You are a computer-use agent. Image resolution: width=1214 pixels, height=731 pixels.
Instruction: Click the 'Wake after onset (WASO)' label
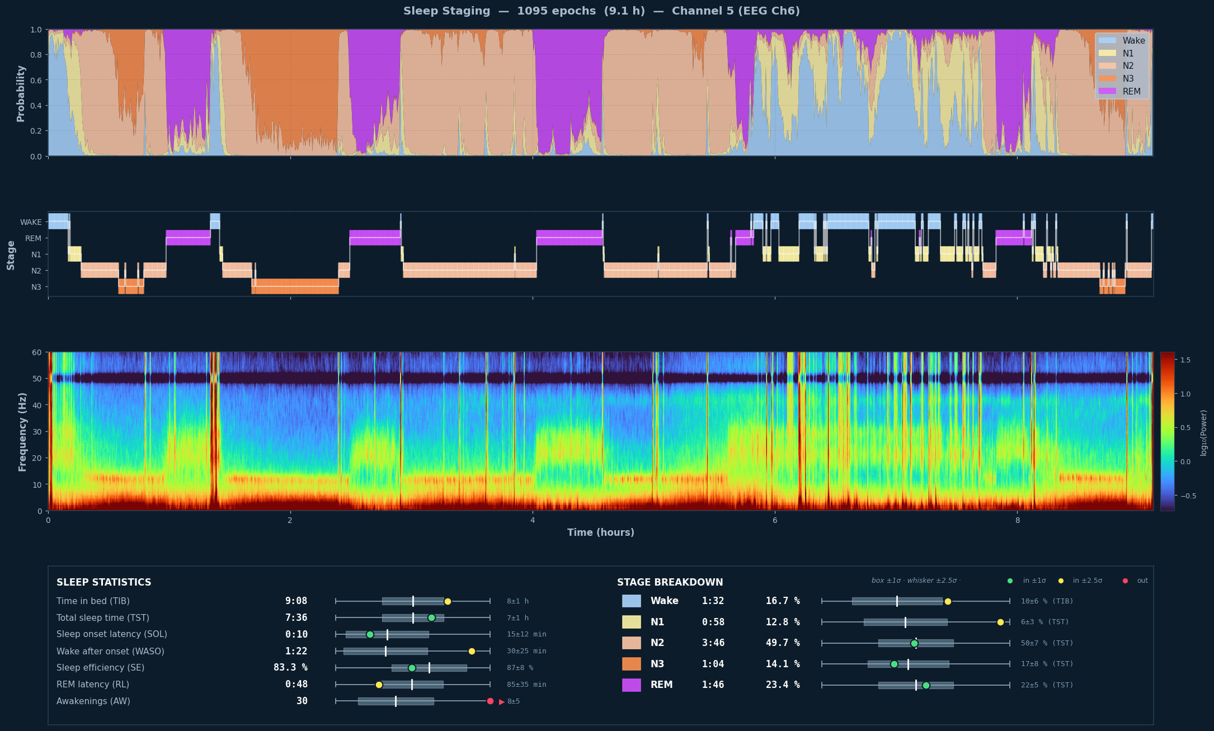(110, 651)
